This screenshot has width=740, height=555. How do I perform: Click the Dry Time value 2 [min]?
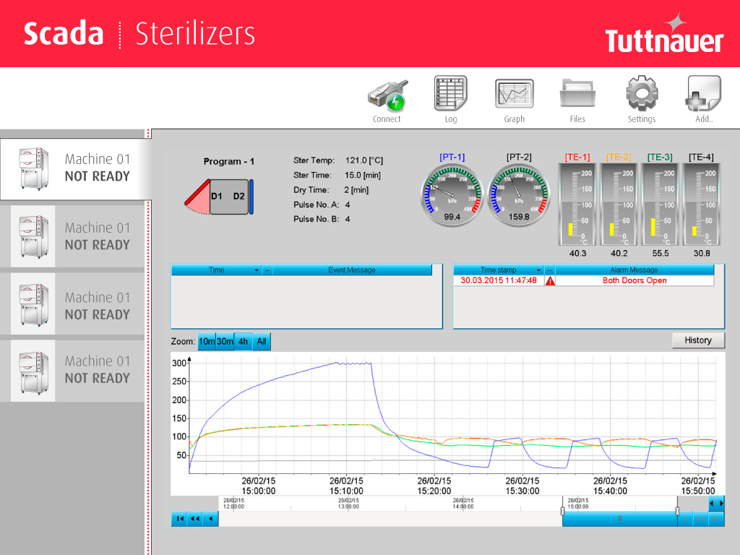(x=356, y=190)
